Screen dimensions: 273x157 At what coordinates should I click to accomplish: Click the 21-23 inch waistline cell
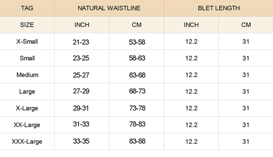click(81, 42)
